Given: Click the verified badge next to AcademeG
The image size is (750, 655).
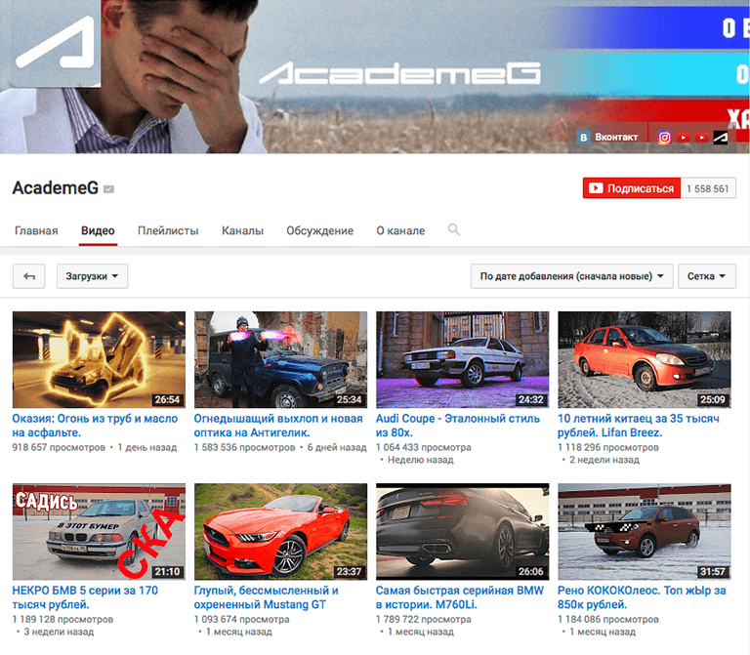Looking at the screenshot, I should (109, 189).
